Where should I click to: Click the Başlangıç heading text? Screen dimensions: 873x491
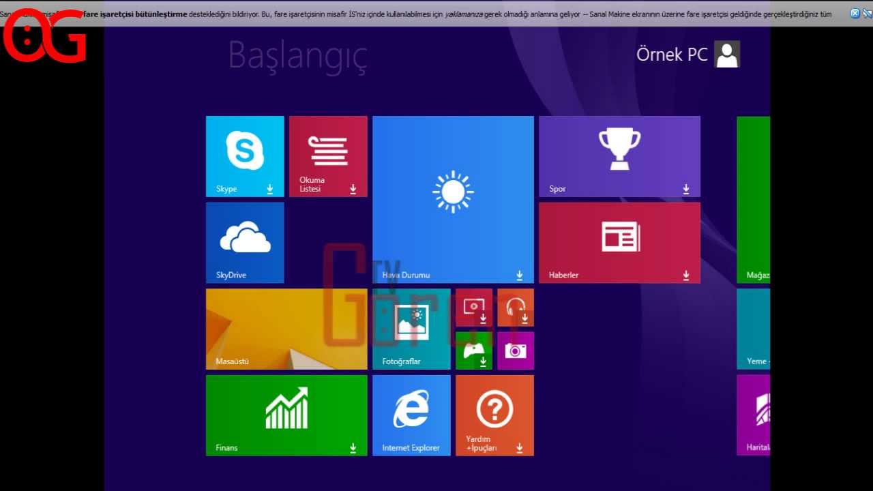297,57
